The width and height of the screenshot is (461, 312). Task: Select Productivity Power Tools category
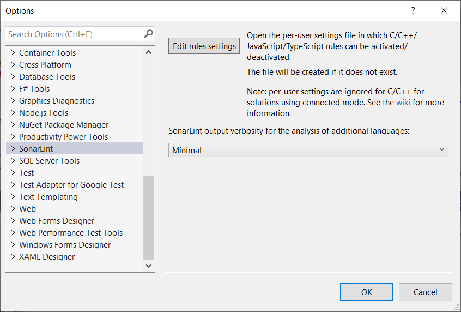63,137
